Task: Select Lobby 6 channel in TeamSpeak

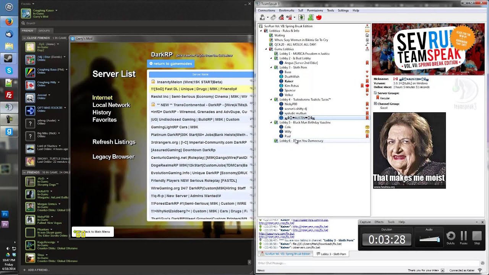Action: (x=301, y=141)
